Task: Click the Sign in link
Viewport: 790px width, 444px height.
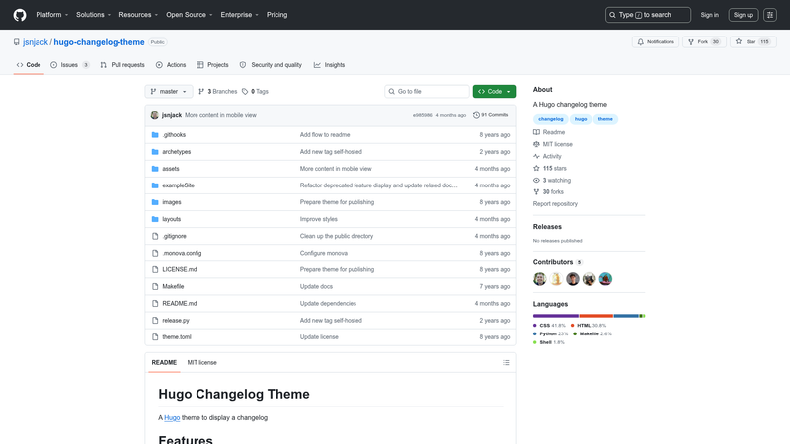Action: click(x=709, y=15)
